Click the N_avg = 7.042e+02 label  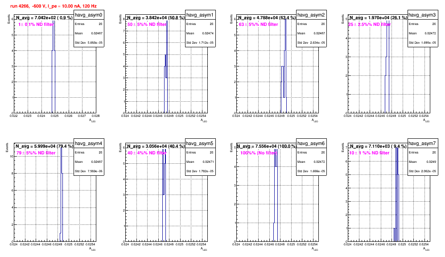click(44, 18)
